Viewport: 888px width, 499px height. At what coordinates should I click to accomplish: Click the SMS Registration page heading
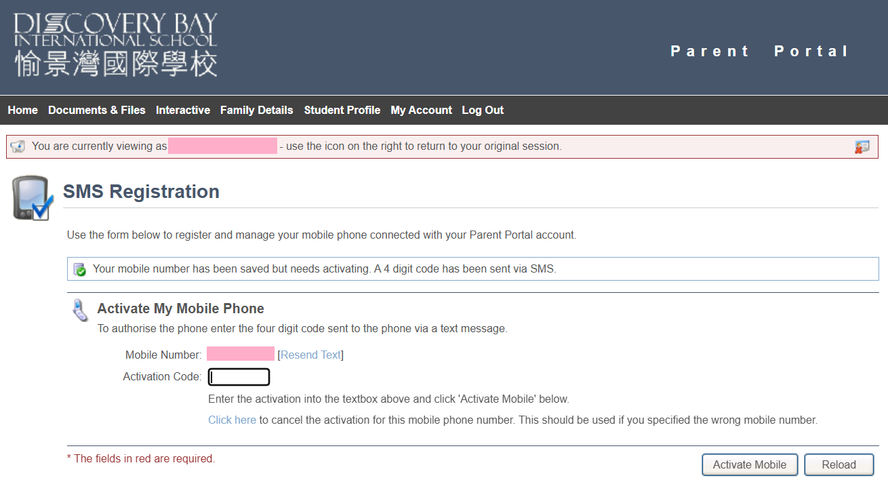coord(141,192)
